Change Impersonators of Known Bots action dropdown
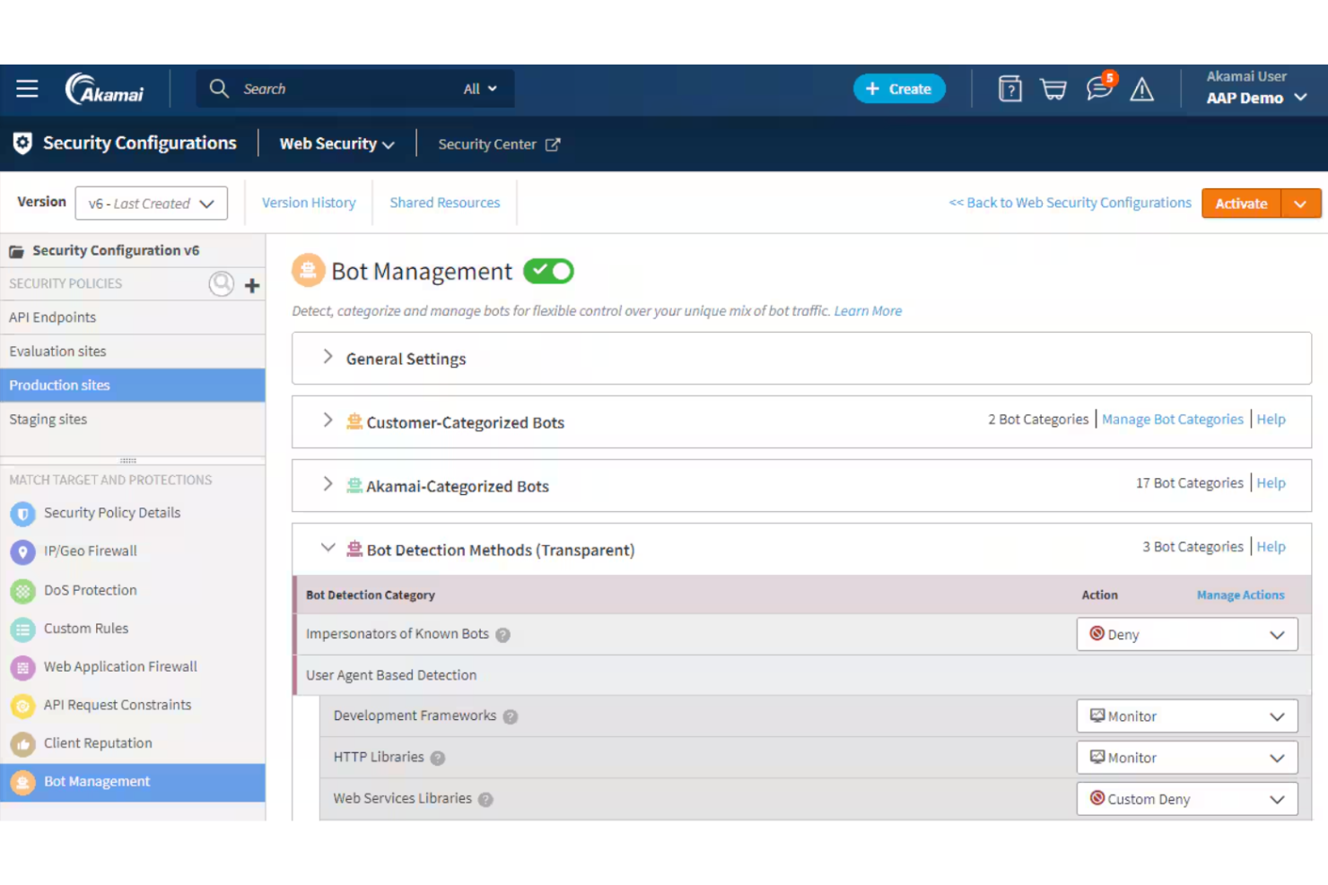 pyautogui.click(x=1186, y=634)
